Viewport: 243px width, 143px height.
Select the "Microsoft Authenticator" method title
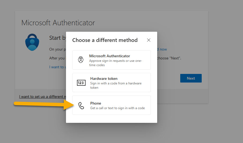(x=109, y=56)
